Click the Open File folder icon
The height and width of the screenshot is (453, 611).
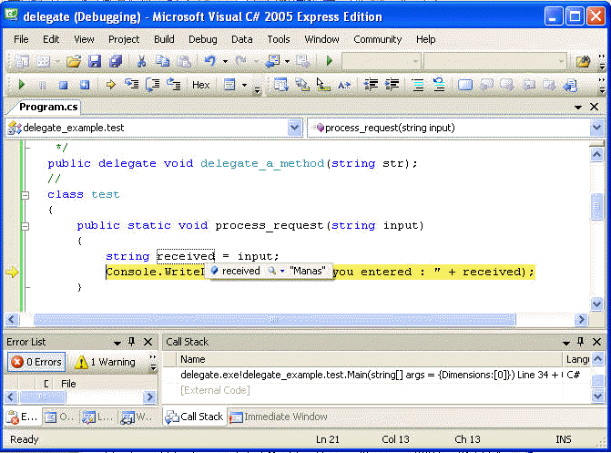tap(73, 61)
